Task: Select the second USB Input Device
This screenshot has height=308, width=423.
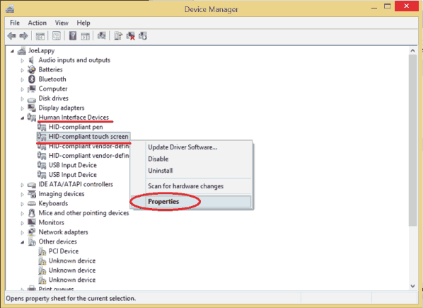Action: [x=73, y=175]
